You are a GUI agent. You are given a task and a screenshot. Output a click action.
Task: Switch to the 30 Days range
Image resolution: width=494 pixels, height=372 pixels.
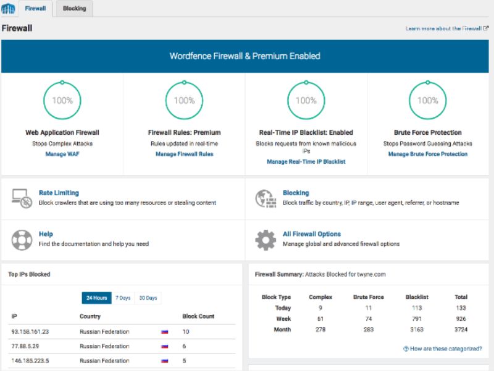click(148, 298)
